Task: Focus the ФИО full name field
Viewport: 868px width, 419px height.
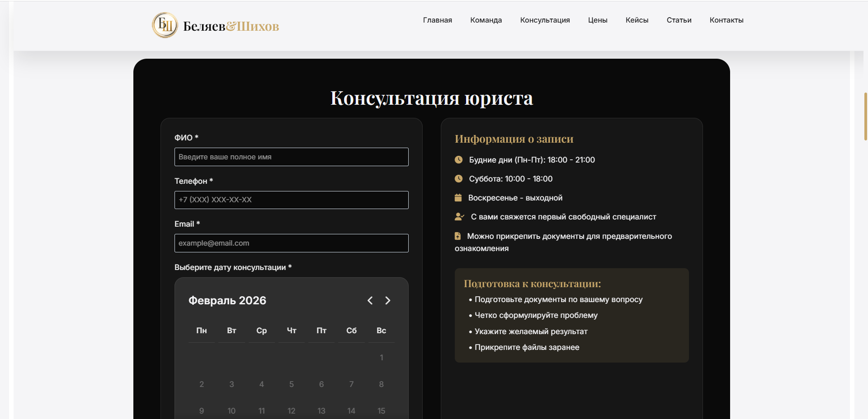Action: [292, 157]
